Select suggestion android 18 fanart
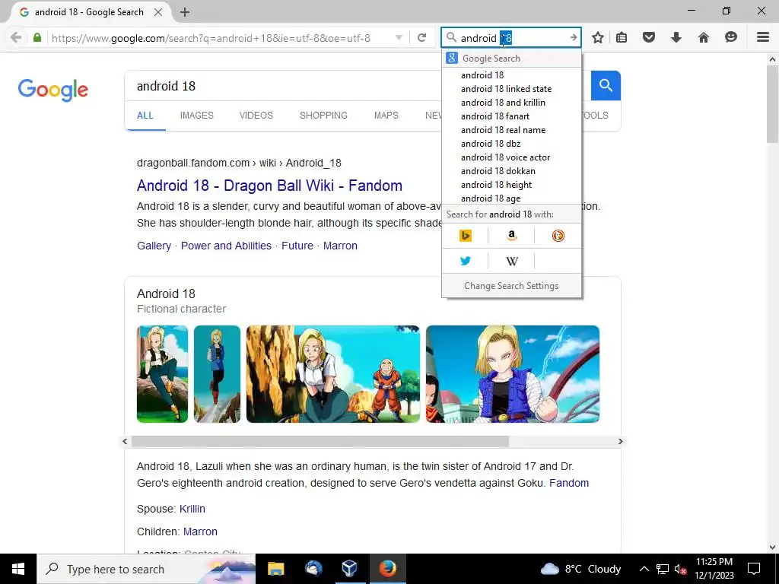 pyautogui.click(x=511, y=116)
